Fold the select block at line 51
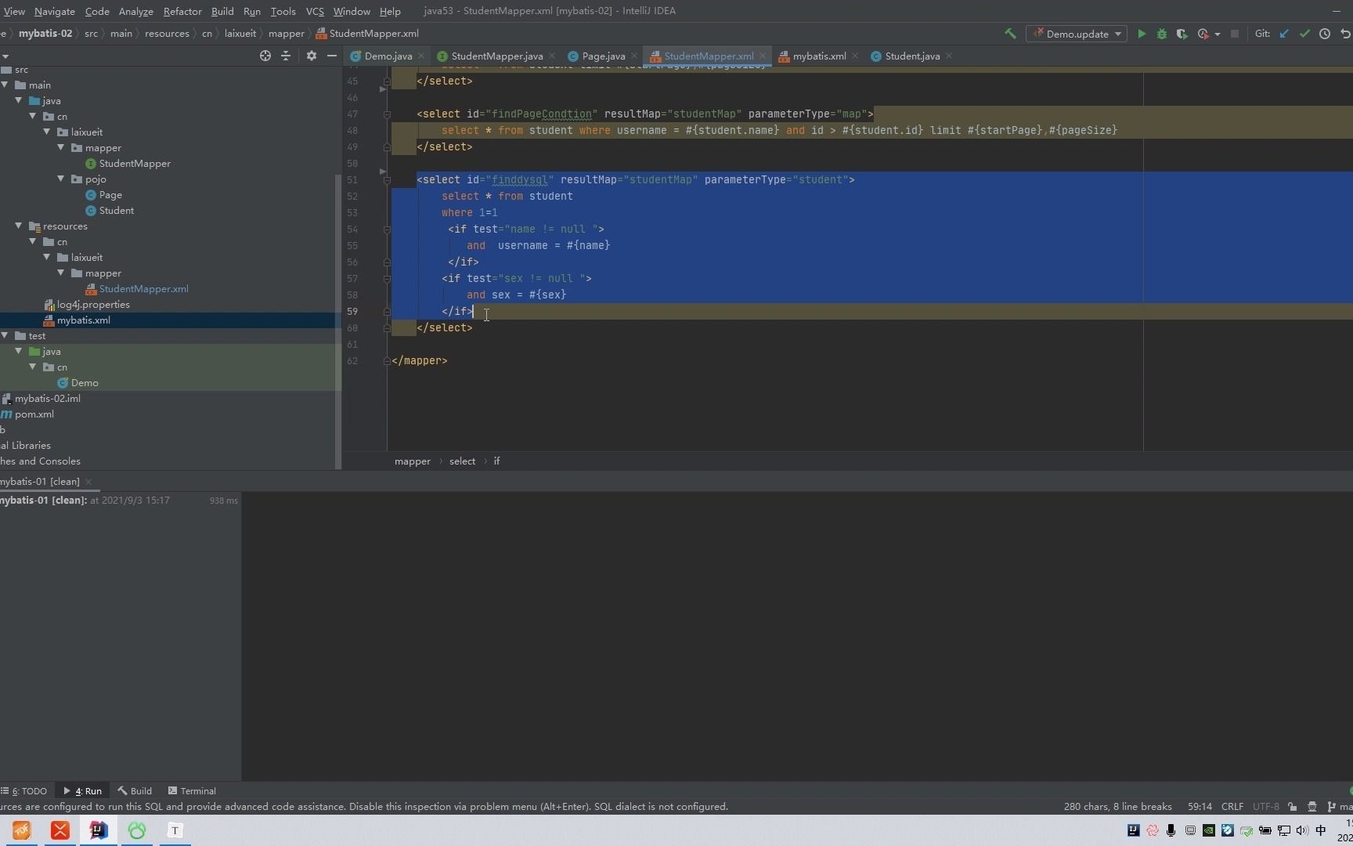The width and height of the screenshot is (1353, 846). click(x=387, y=180)
